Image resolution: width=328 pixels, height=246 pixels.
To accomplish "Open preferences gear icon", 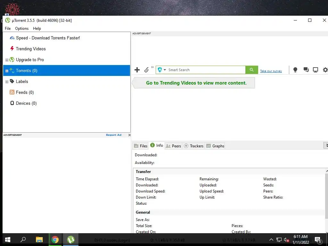I will click(325, 70).
